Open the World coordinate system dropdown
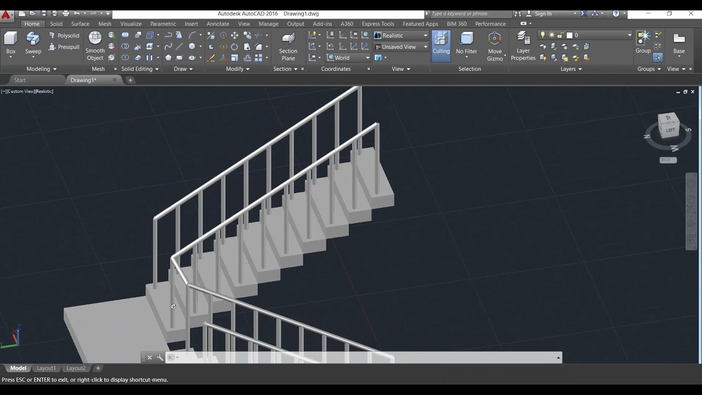The height and width of the screenshot is (395, 702). tap(349, 58)
